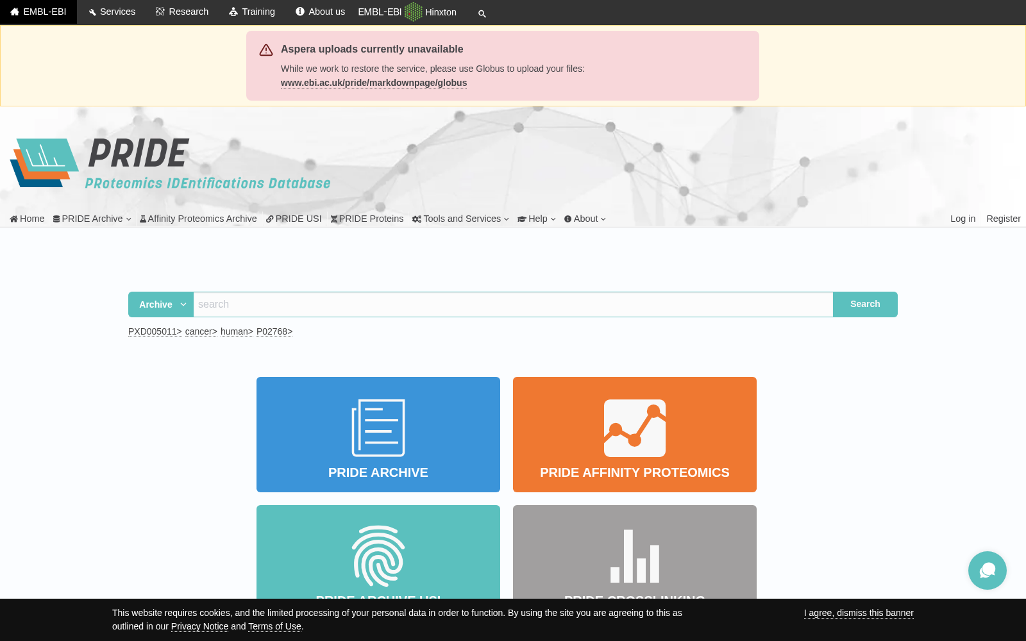
Task: Click the EMBL-EBI home icon in the top bar
Action: 15,12
